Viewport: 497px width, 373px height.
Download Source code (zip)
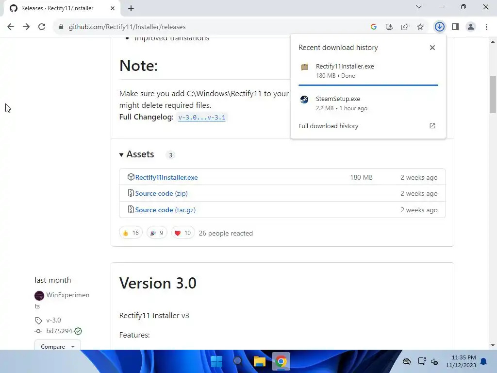pos(161,193)
